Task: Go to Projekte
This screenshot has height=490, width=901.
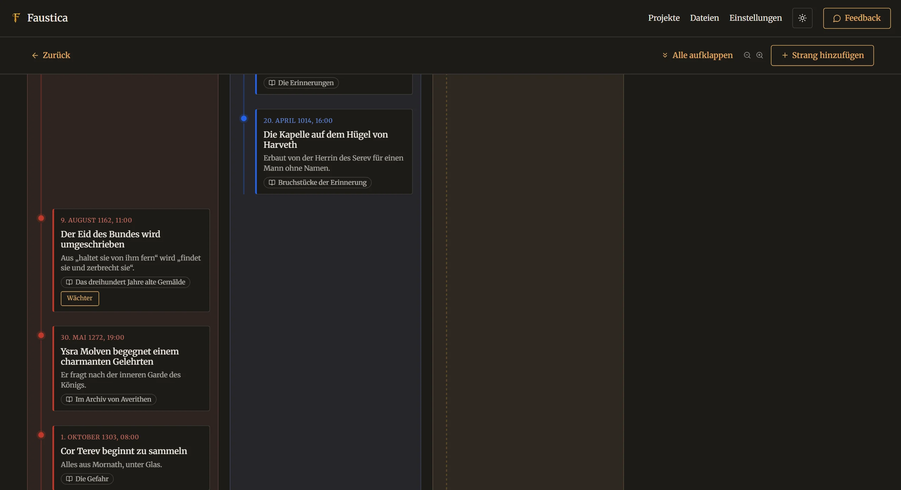Action: (664, 18)
